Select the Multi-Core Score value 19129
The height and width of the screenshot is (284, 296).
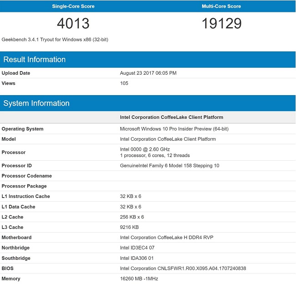pyautogui.click(x=221, y=23)
